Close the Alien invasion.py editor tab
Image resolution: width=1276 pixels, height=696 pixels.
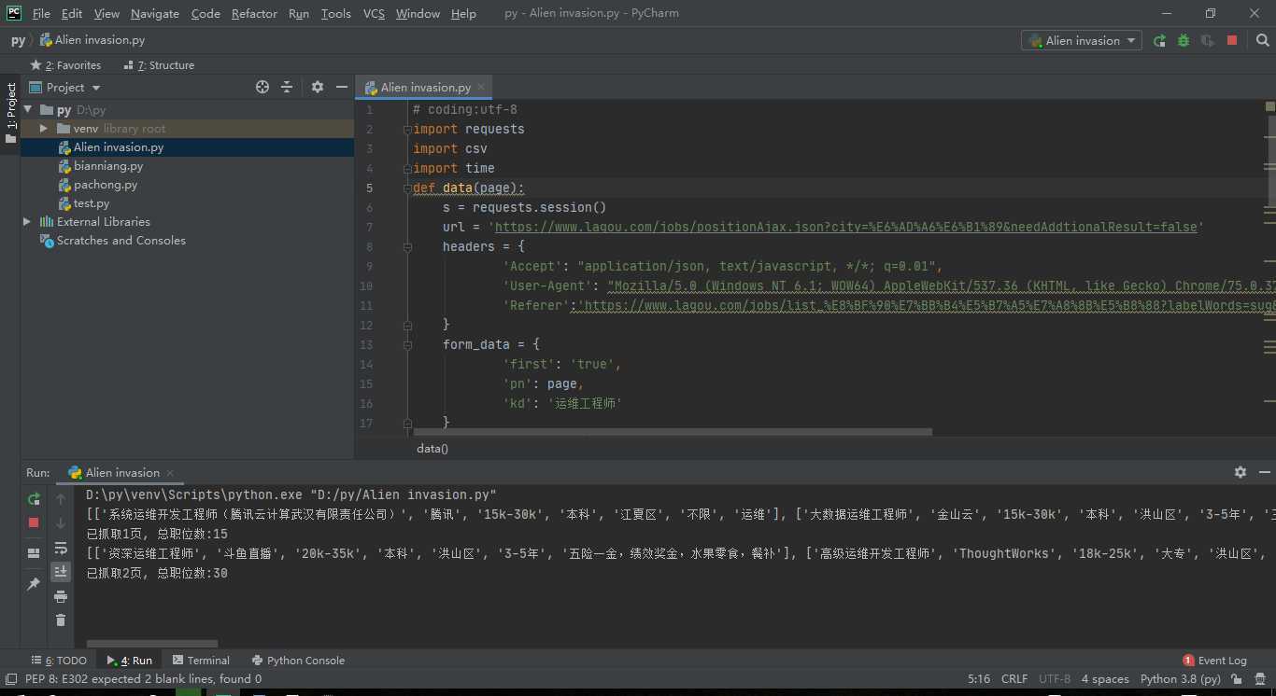pos(482,88)
